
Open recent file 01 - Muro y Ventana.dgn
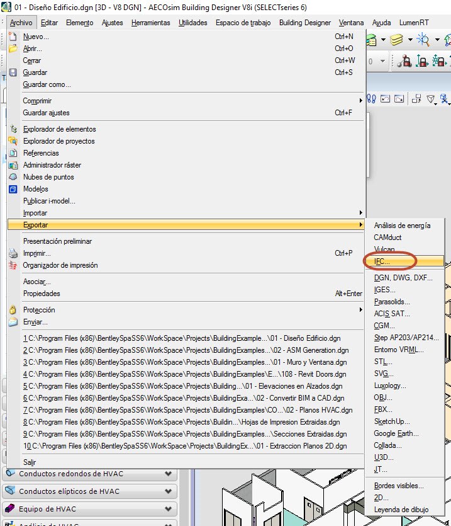186,362
